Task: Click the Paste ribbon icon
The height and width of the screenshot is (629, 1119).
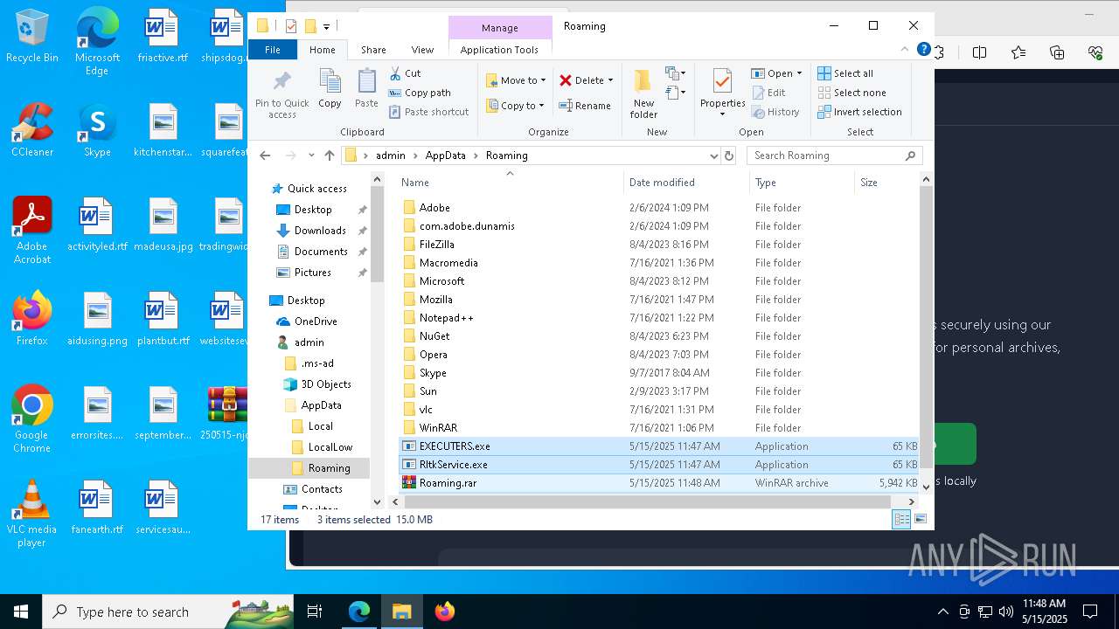Action: [366, 82]
